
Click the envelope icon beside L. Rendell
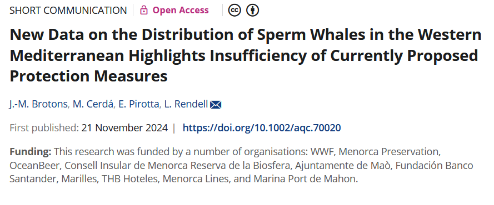pyautogui.click(x=216, y=105)
